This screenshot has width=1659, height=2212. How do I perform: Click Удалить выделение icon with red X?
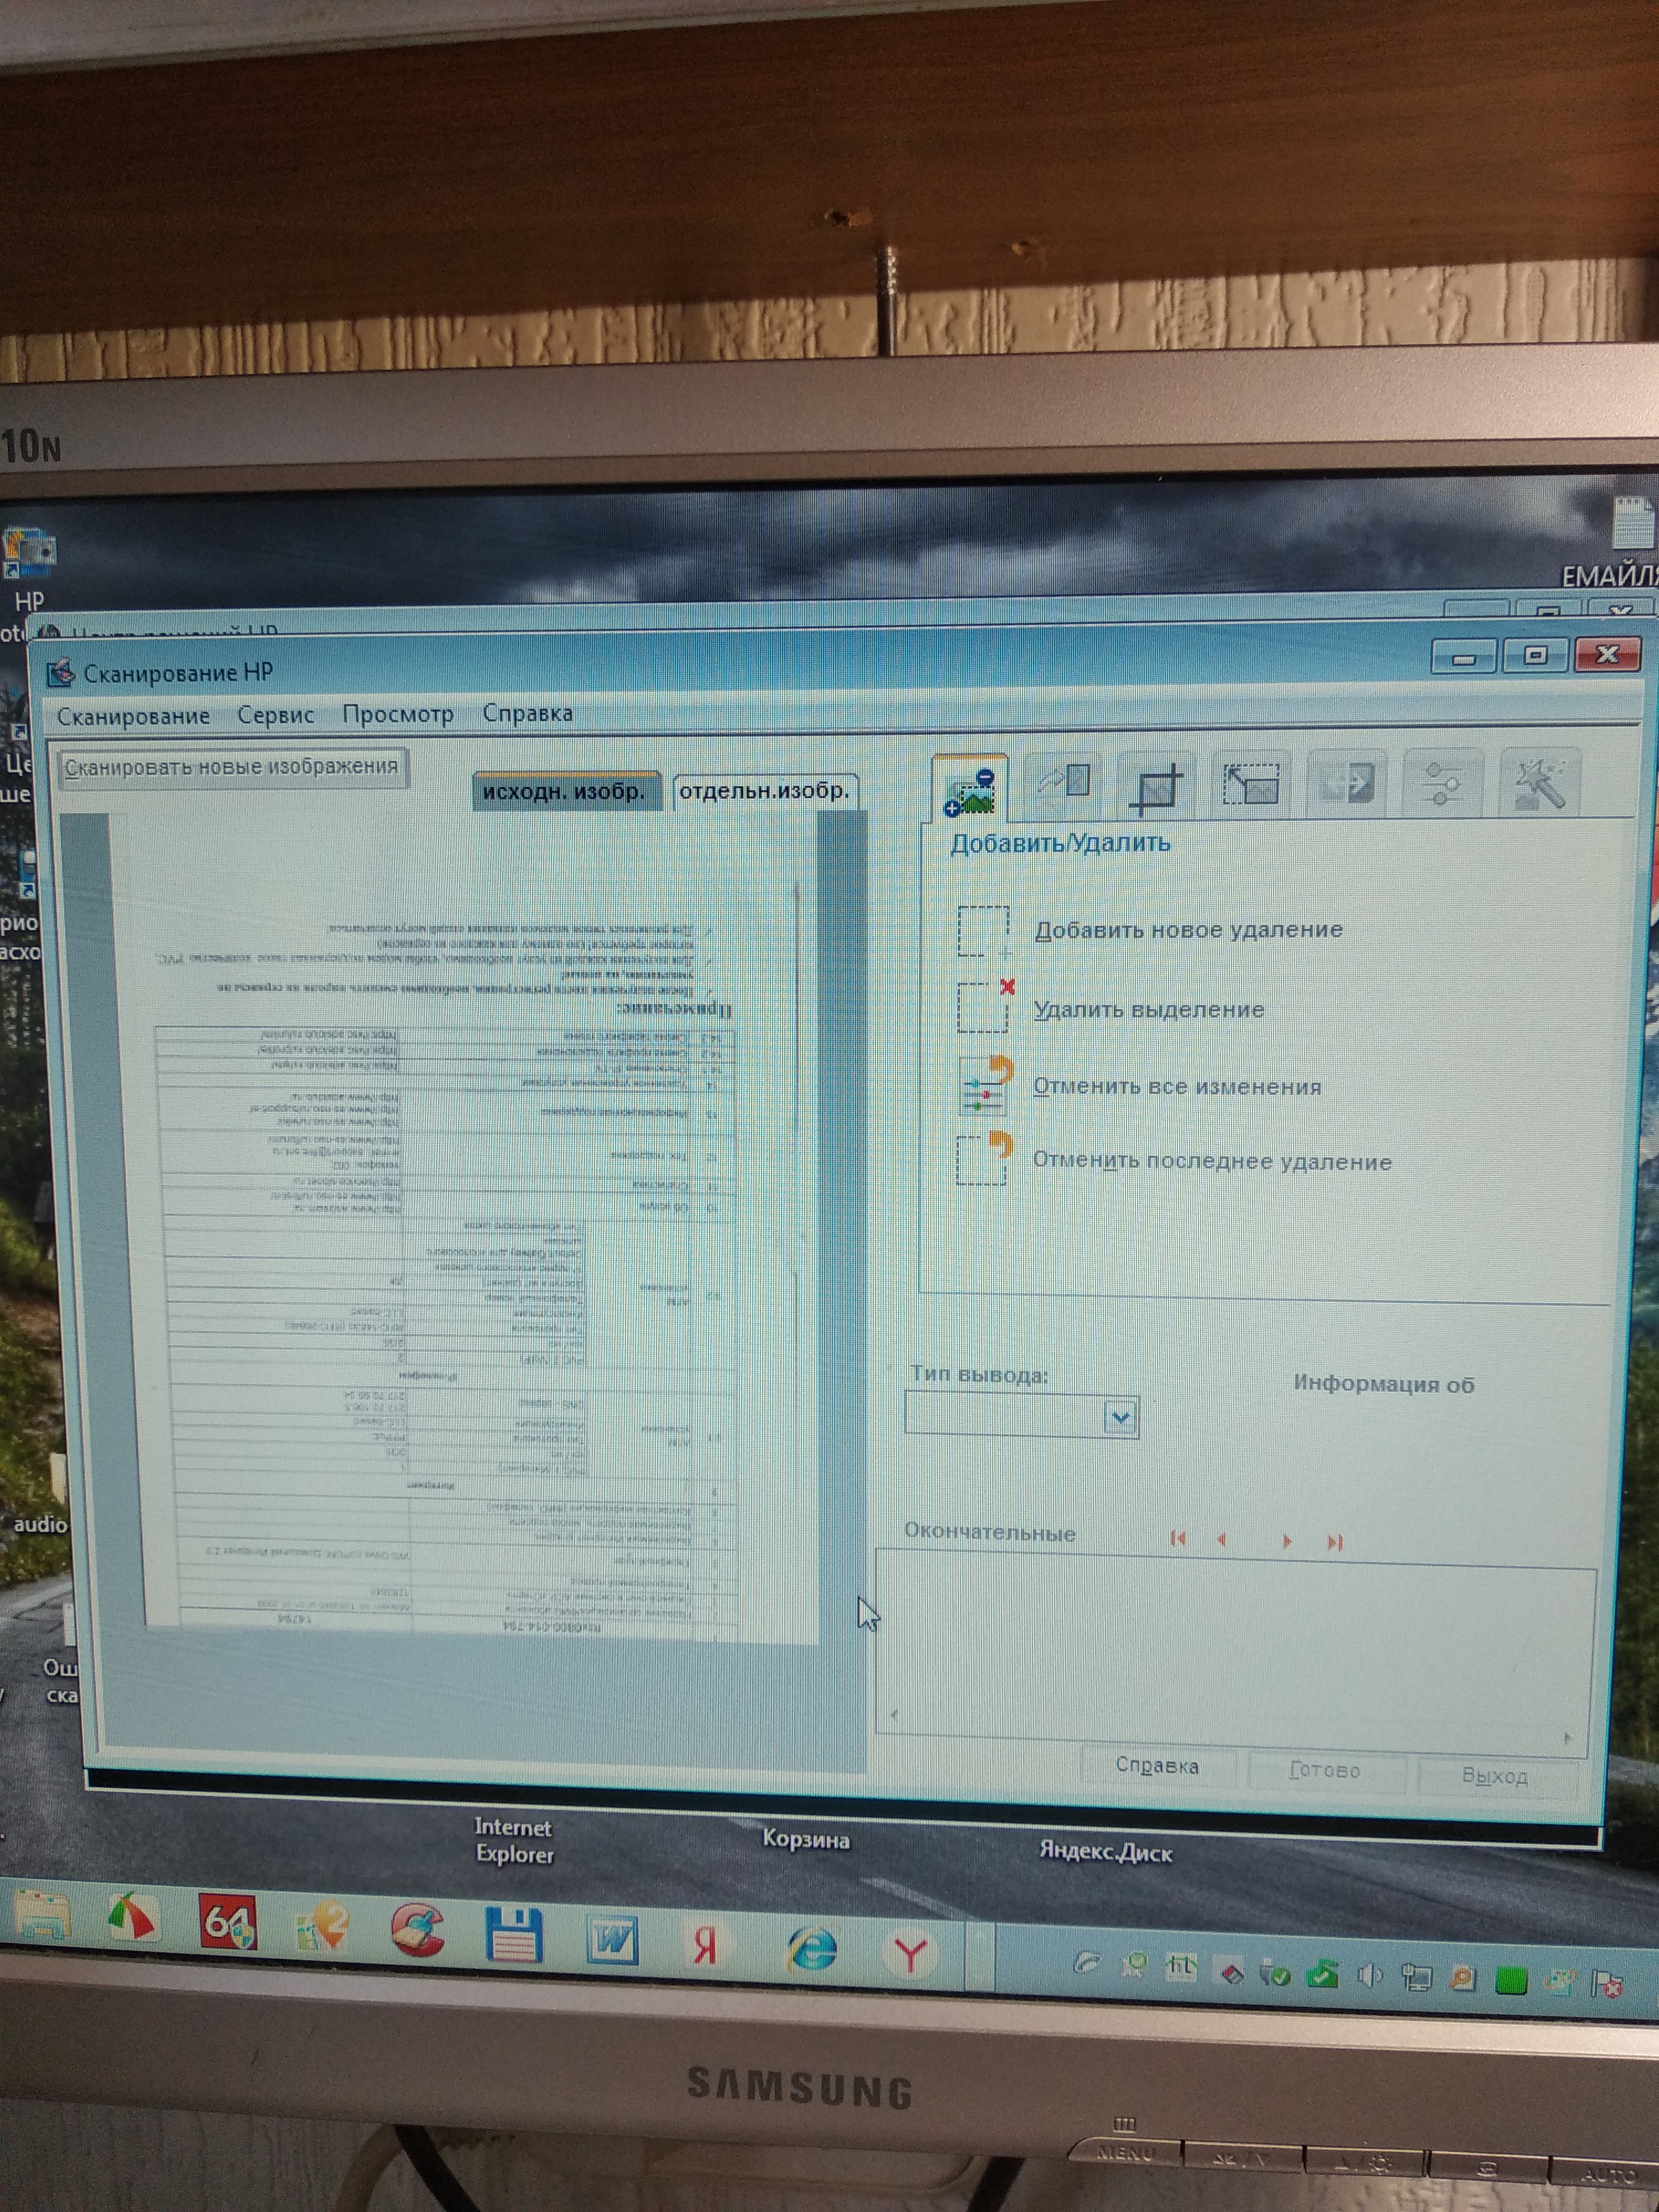pos(985,1006)
